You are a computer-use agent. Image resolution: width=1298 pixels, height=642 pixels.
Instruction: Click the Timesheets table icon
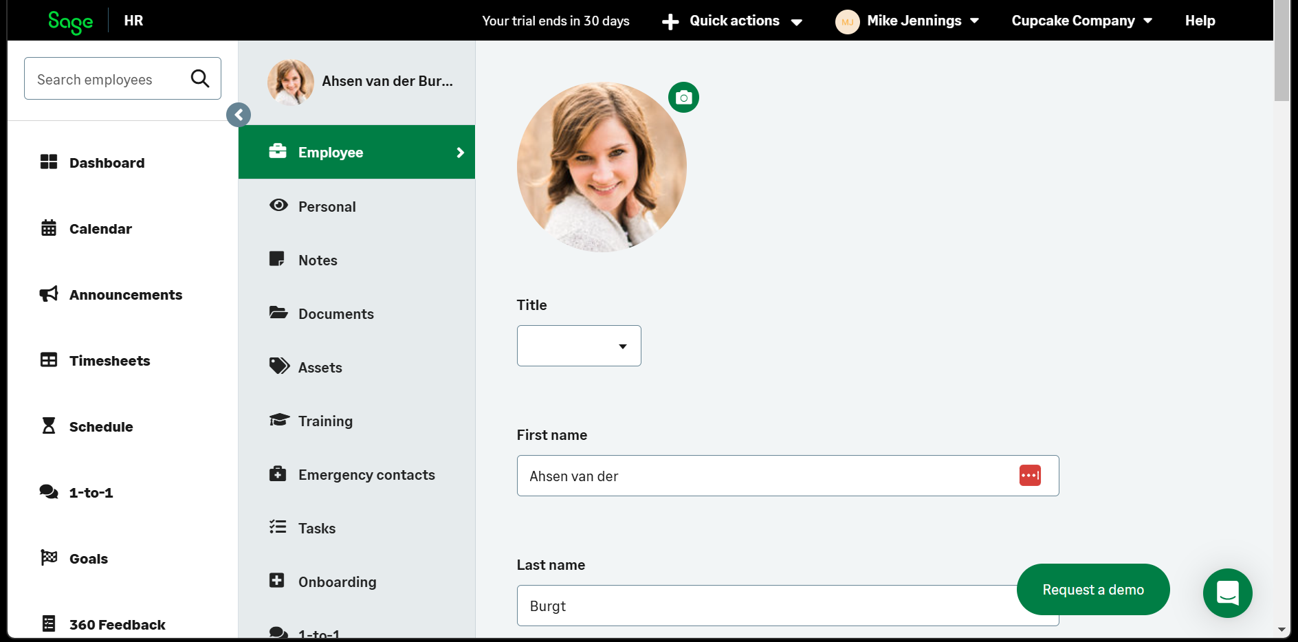point(49,360)
